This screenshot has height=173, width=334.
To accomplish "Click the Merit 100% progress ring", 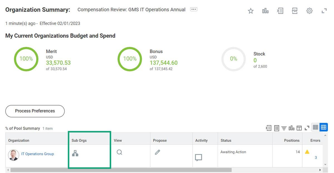I will [x=26, y=59].
